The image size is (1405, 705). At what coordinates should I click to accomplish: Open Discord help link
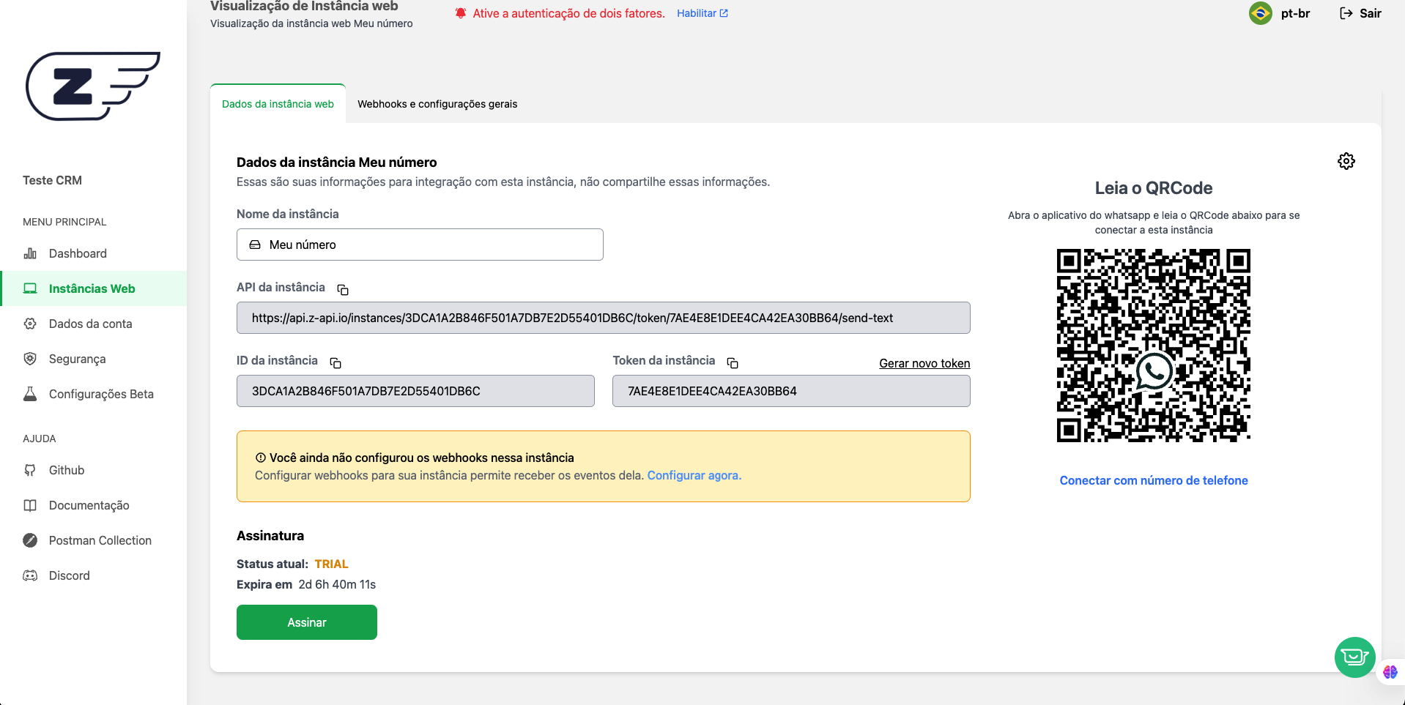pos(93,575)
